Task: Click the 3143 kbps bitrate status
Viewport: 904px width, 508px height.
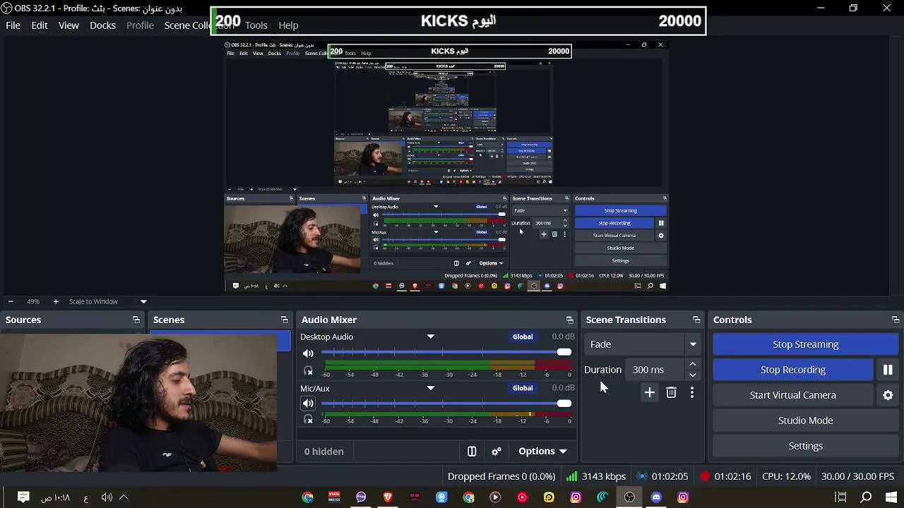Action: click(x=596, y=476)
